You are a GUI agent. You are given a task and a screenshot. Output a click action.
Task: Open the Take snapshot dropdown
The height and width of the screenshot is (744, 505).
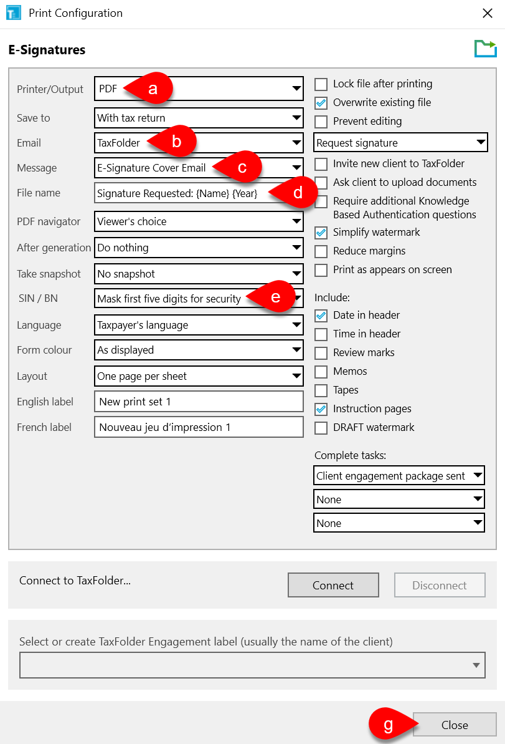point(199,274)
